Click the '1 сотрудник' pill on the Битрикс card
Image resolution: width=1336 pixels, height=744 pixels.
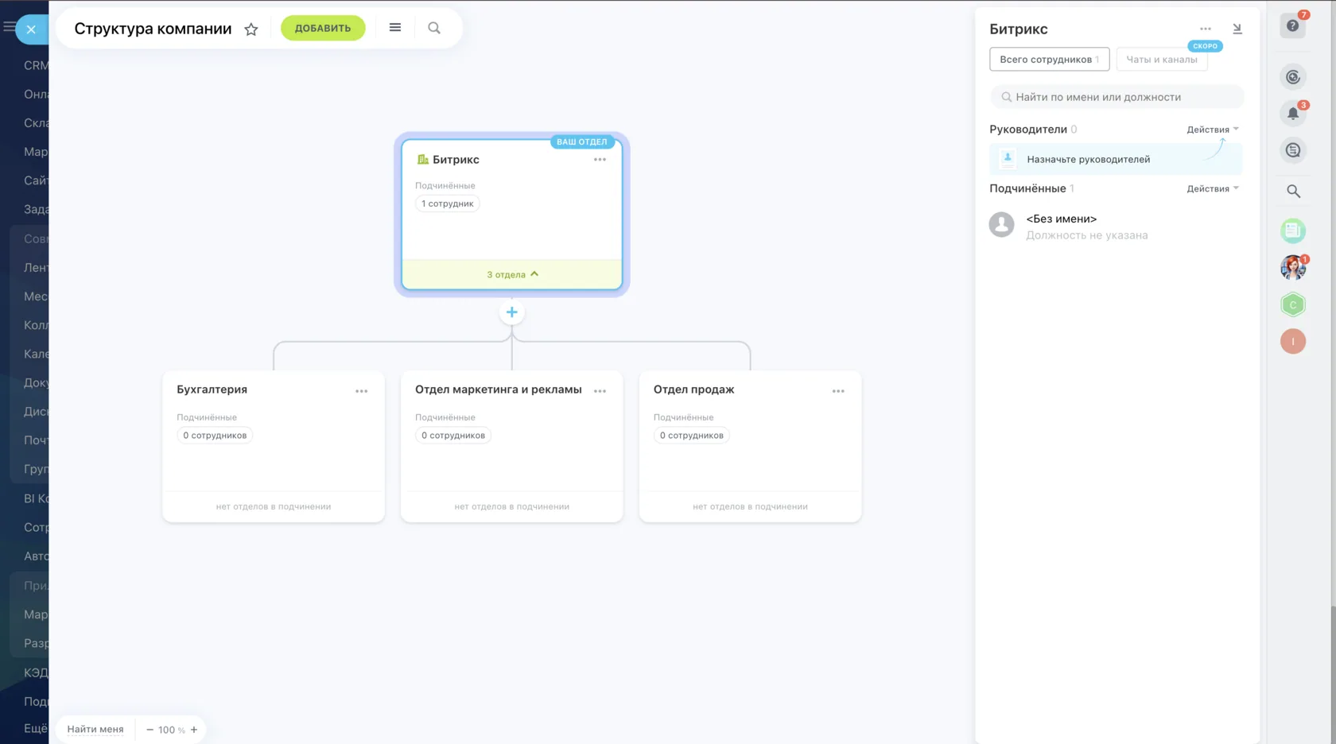[447, 203]
